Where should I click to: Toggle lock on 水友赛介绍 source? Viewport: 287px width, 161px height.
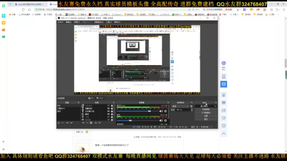pyautogui.click(x=112, y=111)
